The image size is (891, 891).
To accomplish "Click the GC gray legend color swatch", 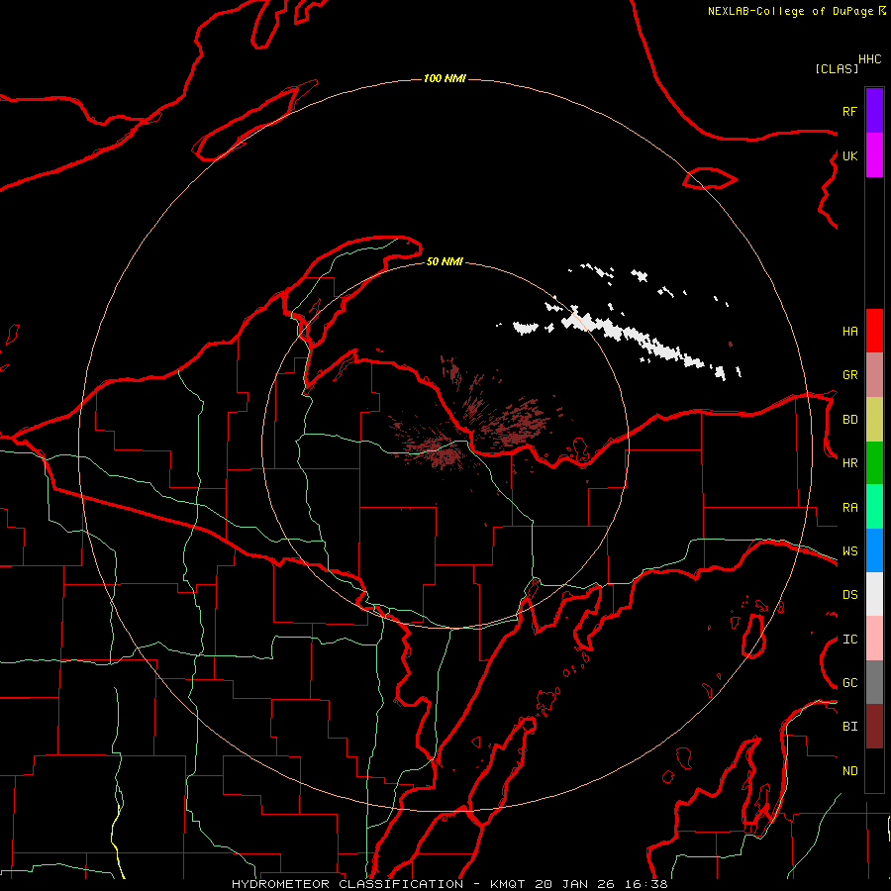I will [874, 682].
